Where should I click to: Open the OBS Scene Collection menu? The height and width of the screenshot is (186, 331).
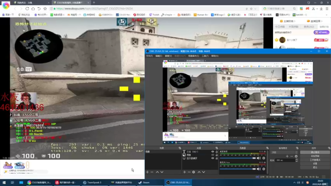pyautogui.click(x=194, y=56)
